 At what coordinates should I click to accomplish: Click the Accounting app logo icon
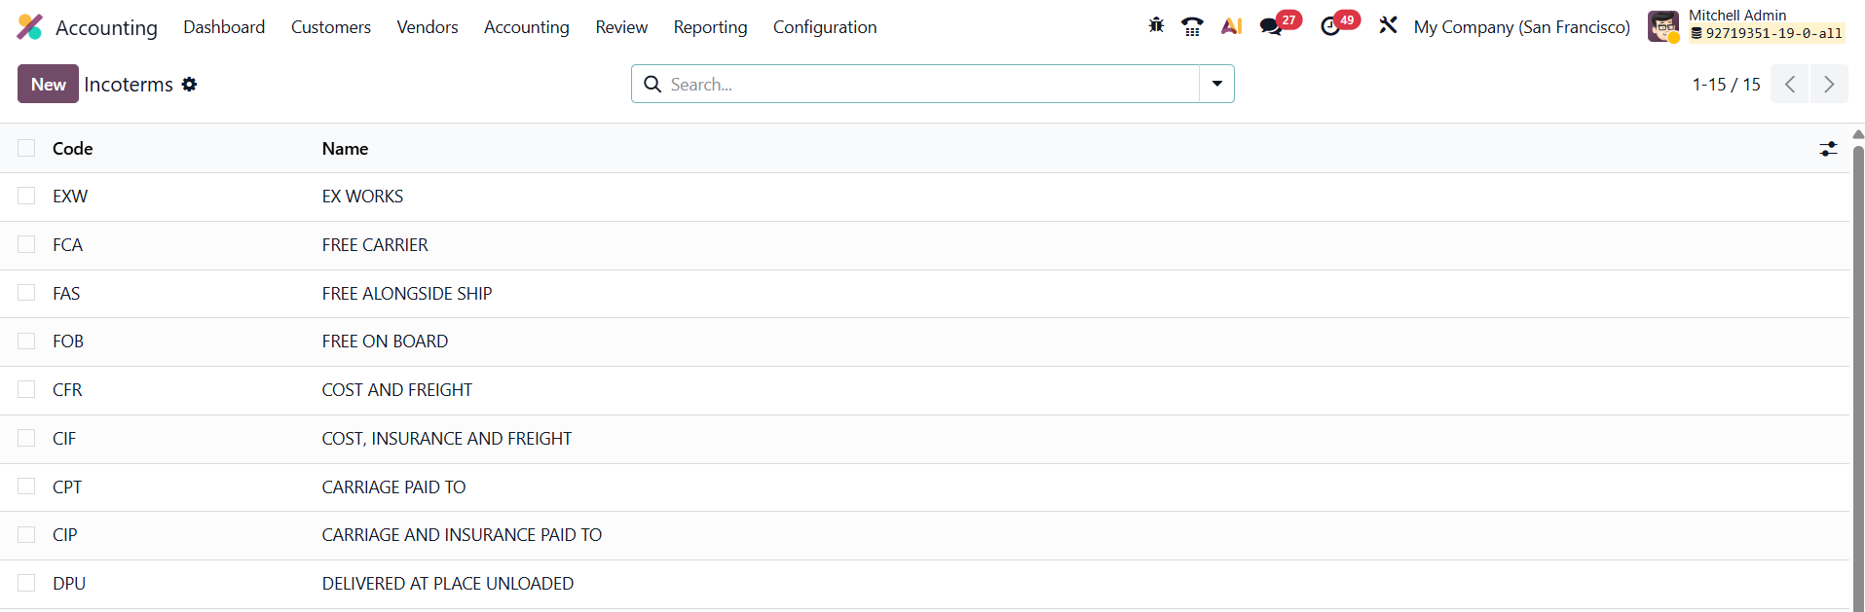30,27
